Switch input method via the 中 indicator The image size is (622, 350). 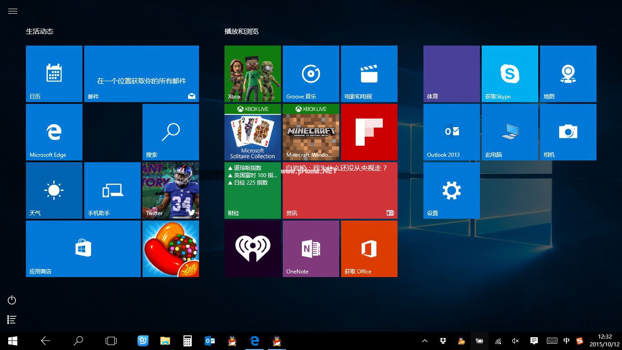point(566,340)
